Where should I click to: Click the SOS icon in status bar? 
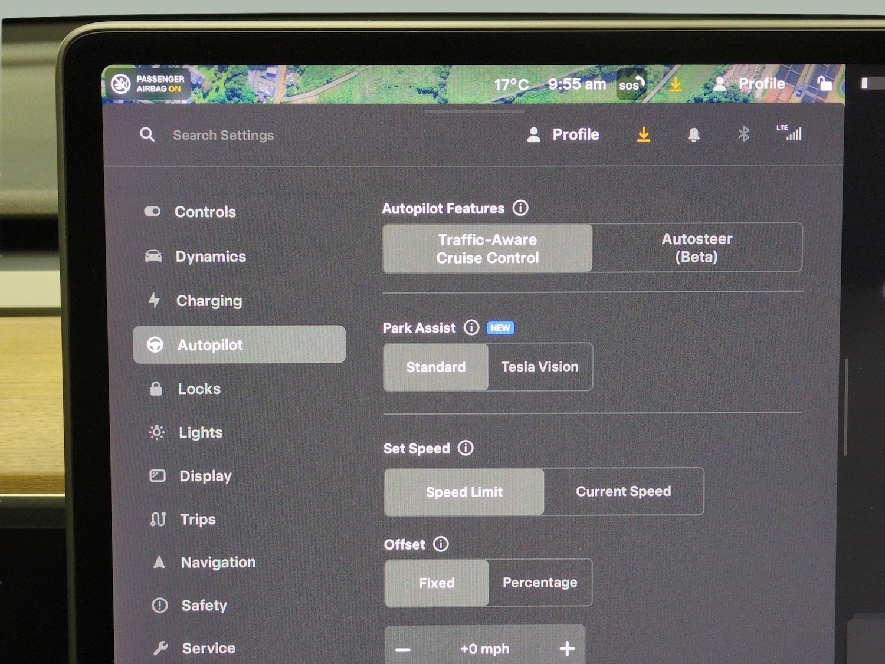(631, 84)
